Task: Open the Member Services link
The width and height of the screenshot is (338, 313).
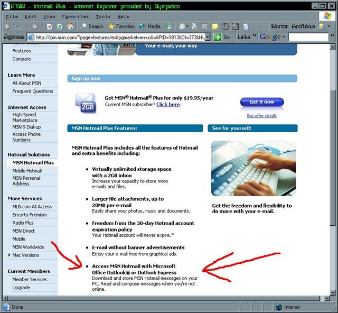Action: coord(30,279)
